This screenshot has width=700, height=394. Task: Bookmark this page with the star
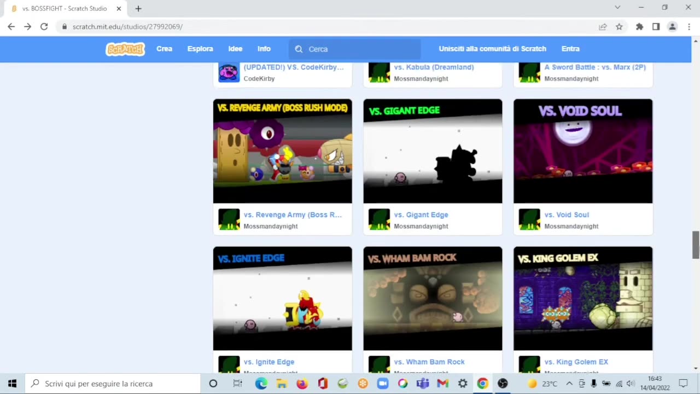click(x=619, y=26)
